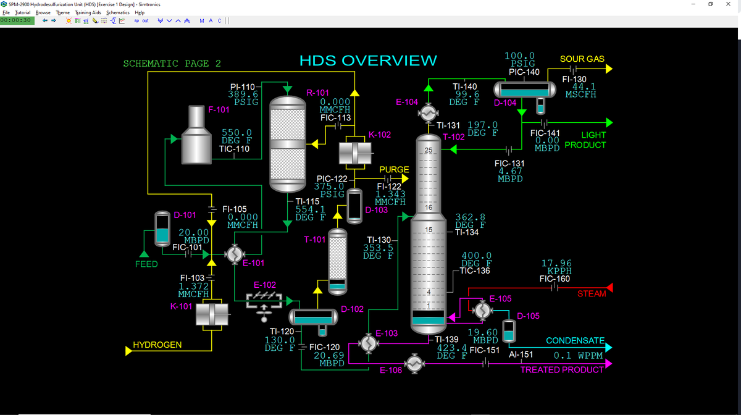Select the D-105 condensate drum graphic
Image resolution: width=741 pixels, height=415 pixels.
pyautogui.click(x=508, y=332)
